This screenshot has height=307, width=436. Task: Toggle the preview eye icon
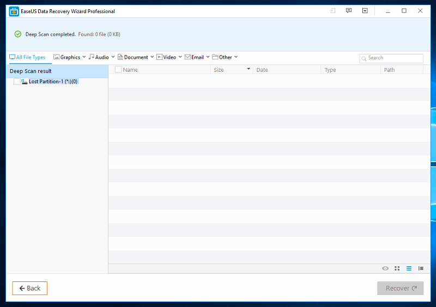click(x=385, y=268)
